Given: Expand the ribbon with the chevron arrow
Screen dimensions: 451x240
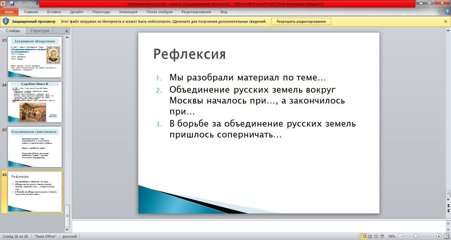Looking at the screenshot, I should coord(440,12).
